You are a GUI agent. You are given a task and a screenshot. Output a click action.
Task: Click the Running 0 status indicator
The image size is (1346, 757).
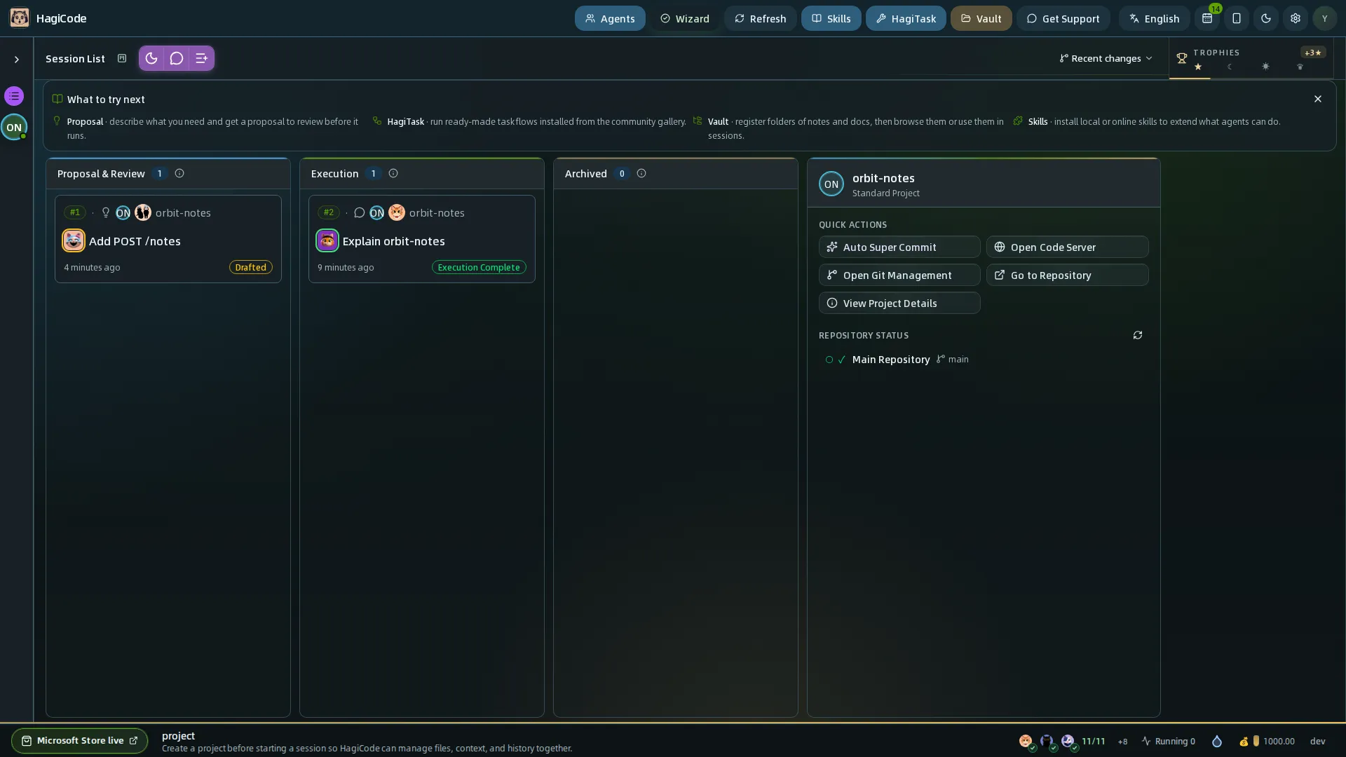(1169, 741)
